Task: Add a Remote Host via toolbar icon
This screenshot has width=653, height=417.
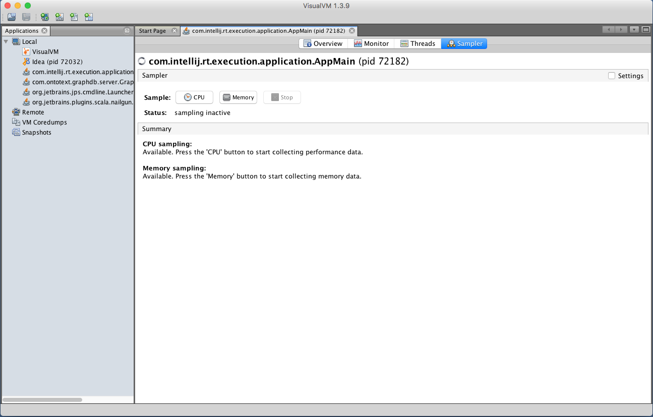Action: pyautogui.click(x=45, y=17)
